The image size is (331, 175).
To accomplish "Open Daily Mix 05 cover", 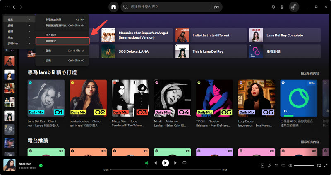I will pyautogui.click(x=214, y=98).
